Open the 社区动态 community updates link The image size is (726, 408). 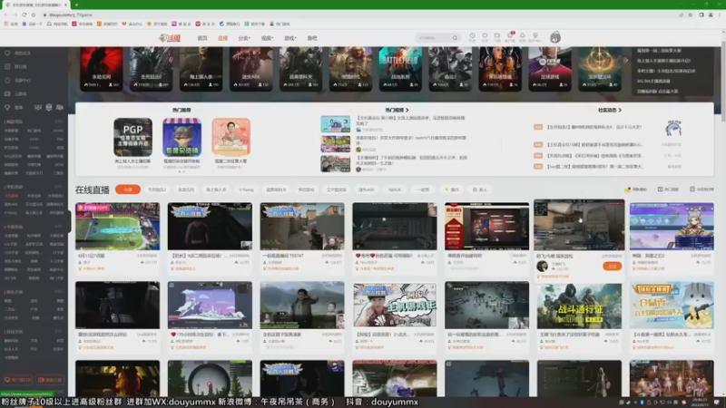pyautogui.click(x=609, y=110)
